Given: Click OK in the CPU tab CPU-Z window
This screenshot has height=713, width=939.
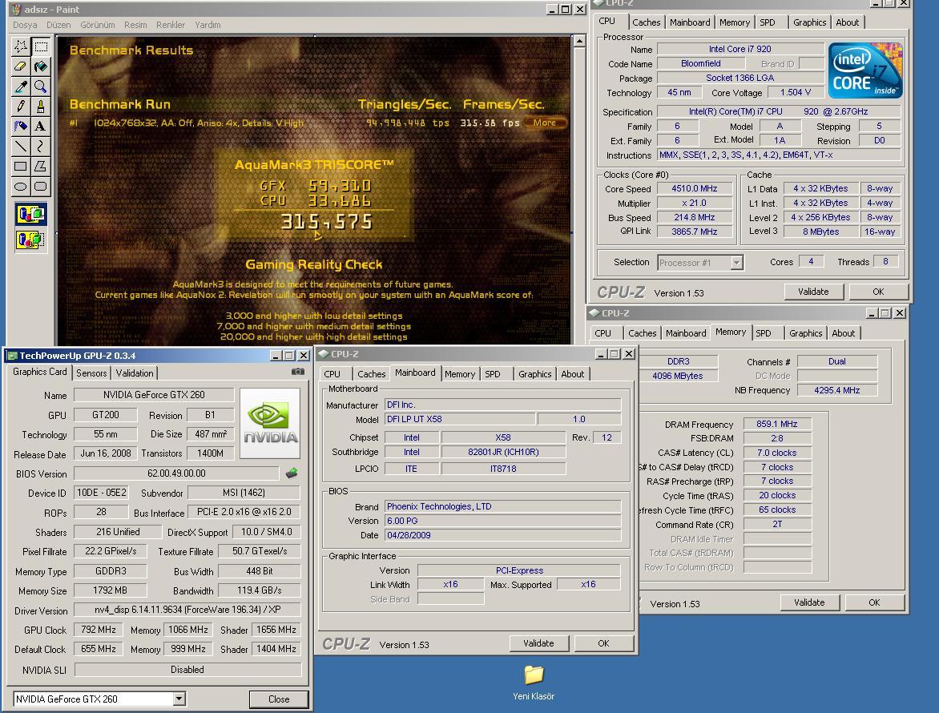Looking at the screenshot, I should coord(878,292).
